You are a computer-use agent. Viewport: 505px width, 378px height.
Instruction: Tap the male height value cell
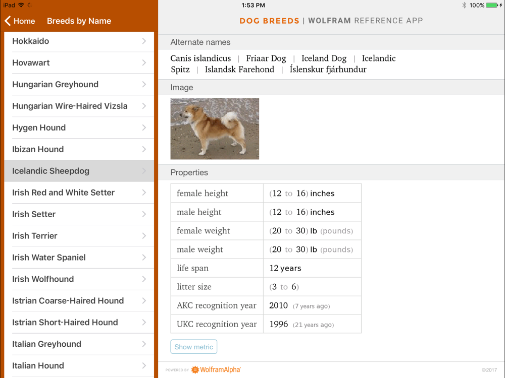313,212
